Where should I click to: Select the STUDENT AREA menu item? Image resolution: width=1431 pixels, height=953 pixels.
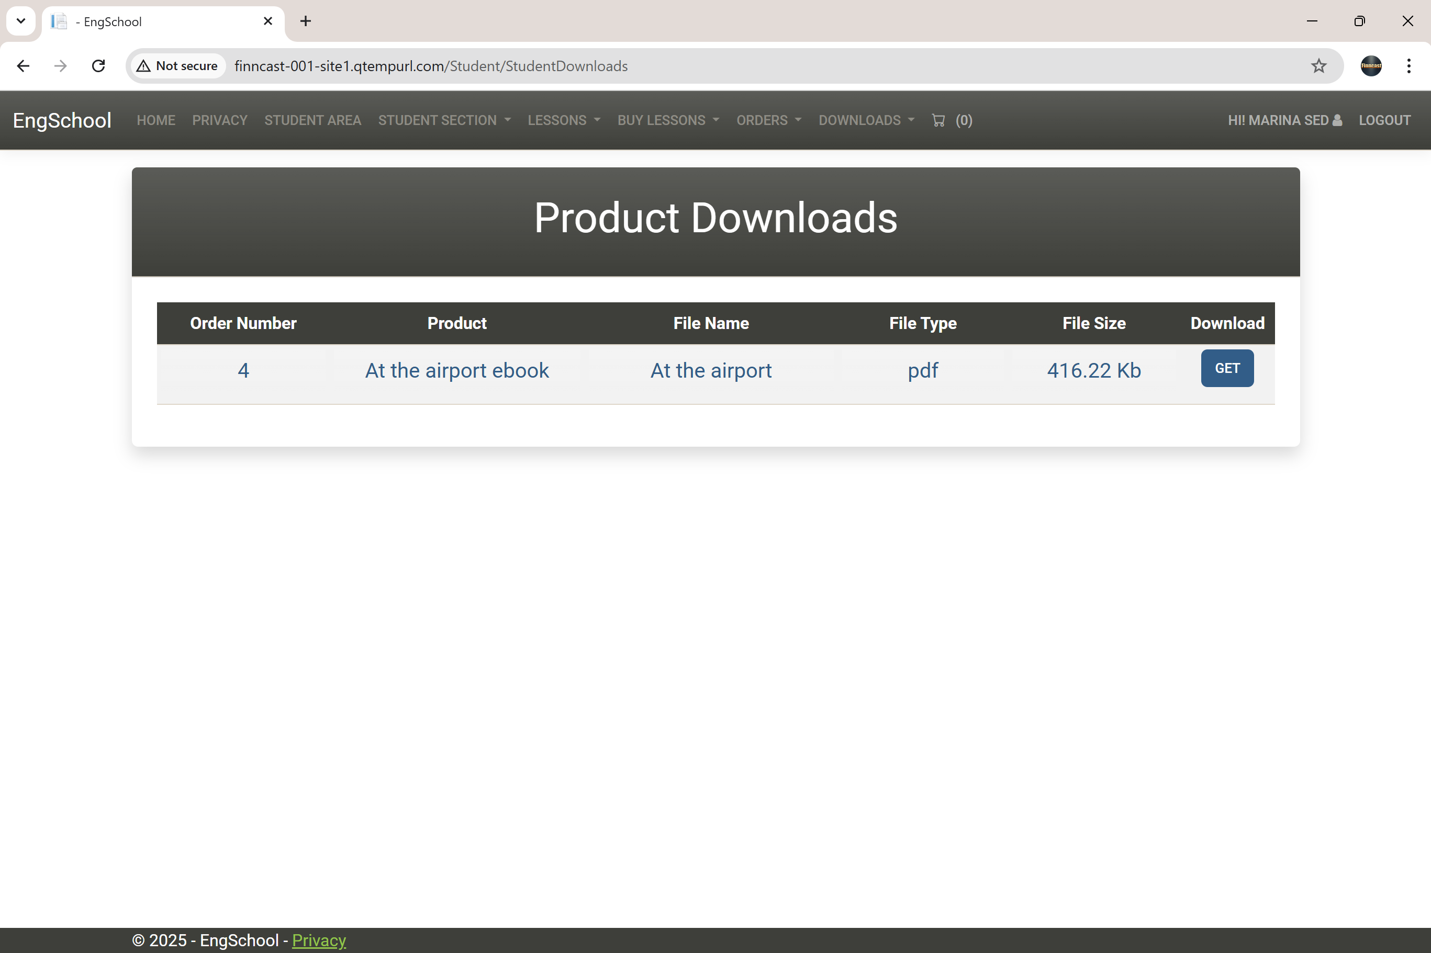point(312,120)
